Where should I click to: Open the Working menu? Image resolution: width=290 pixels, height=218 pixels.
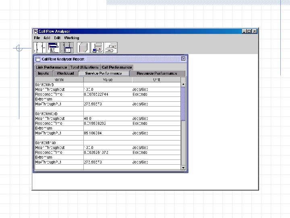tap(72, 38)
